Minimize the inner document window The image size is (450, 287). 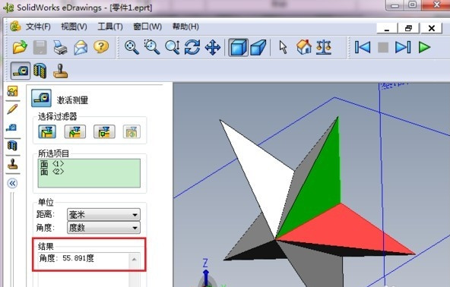pos(387,28)
